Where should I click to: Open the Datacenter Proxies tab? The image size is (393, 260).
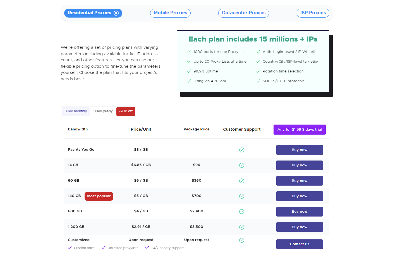tap(243, 13)
